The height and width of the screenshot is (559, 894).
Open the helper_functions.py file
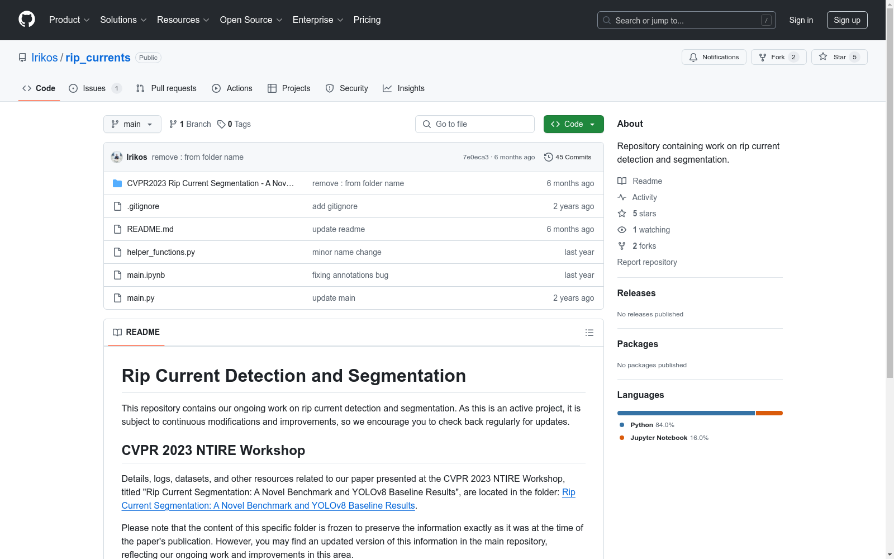[161, 252]
